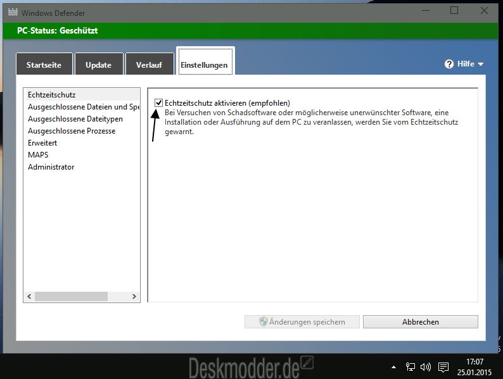The width and height of the screenshot is (503, 379).
Task: Click the horizontal scrollbar thumb in settings list
Action: coord(71,296)
